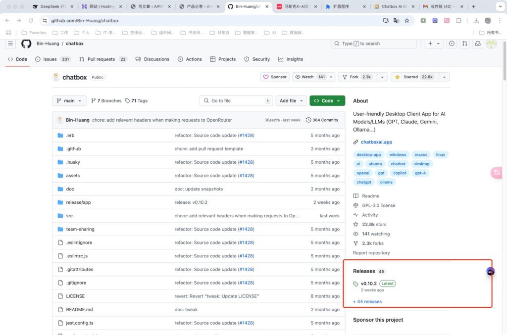The image size is (507, 335).
Task: Bookmark this page with the star icon
Action: pos(407,21)
